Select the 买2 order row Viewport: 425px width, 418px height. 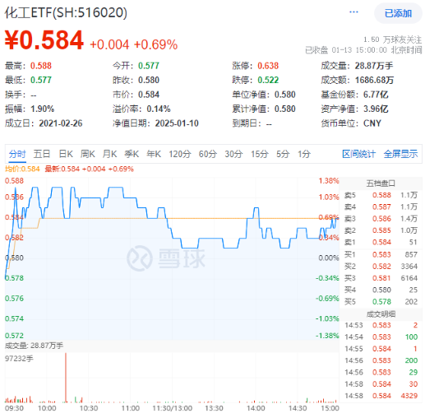pos(381,267)
